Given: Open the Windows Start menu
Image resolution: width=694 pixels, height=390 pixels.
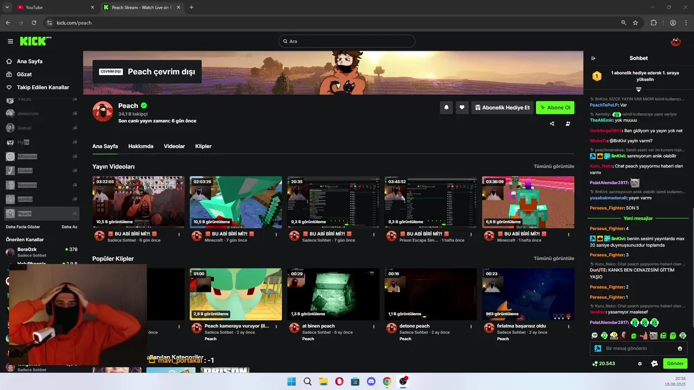Looking at the screenshot, I should click(x=291, y=381).
